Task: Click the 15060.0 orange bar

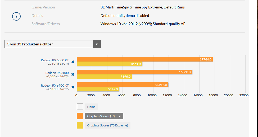Action: click(134, 72)
